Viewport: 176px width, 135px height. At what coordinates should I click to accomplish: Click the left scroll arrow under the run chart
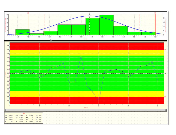(5, 110)
